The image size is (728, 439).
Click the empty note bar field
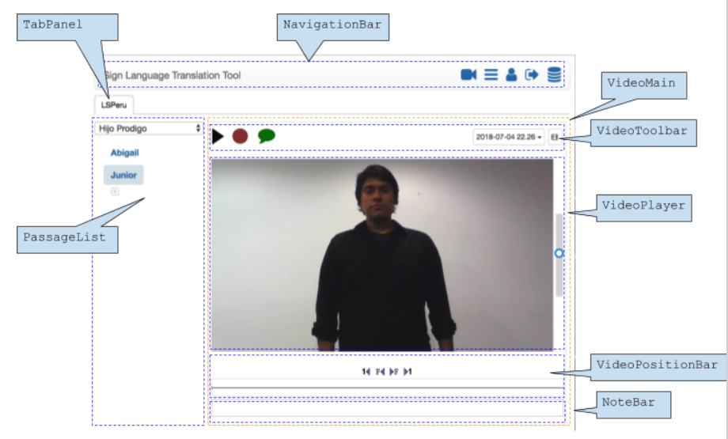[387, 409]
